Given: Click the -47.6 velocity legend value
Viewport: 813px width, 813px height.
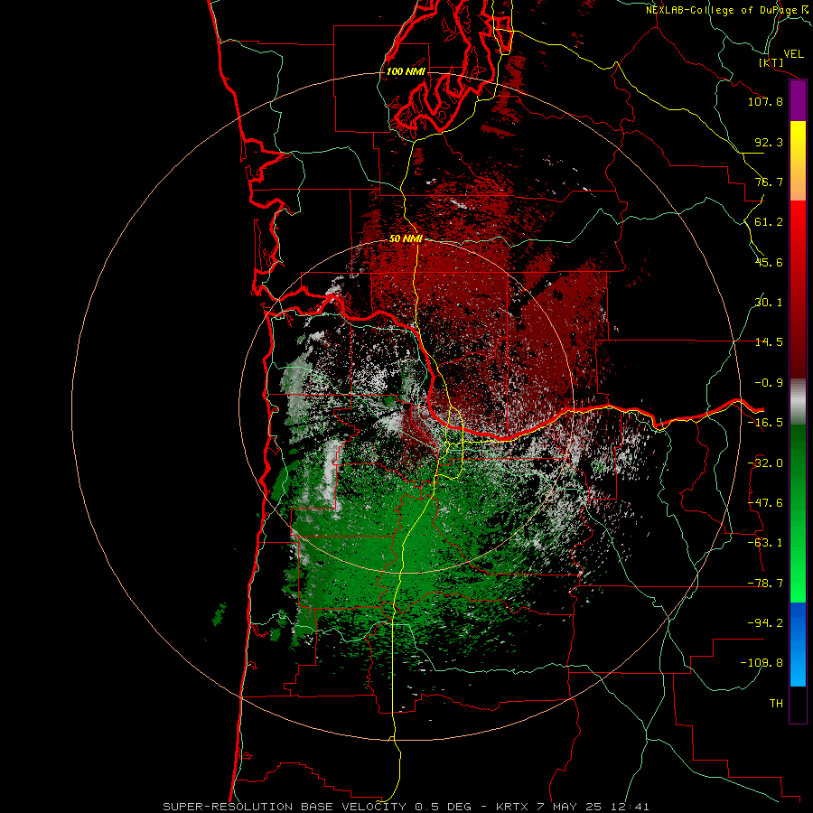Looking at the screenshot, I should point(765,503).
